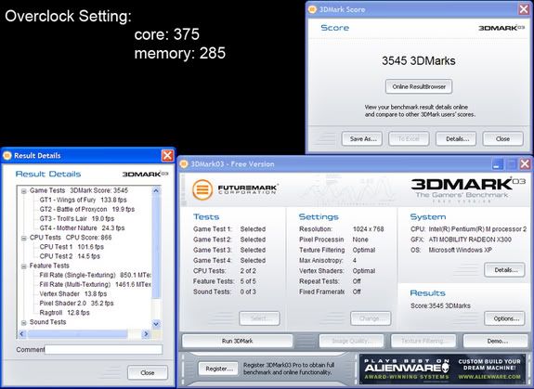Click the Change settings button

[x=371, y=318]
